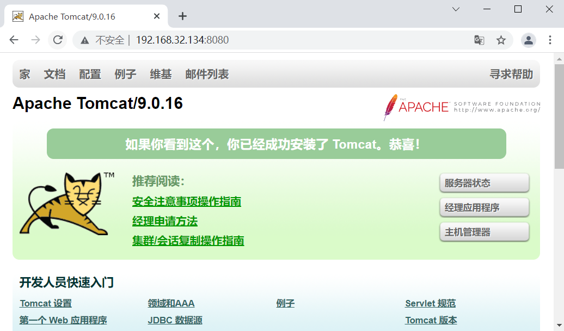Open the 文档 navigation item
This screenshot has width=564, height=331.
pyautogui.click(x=54, y=75)
